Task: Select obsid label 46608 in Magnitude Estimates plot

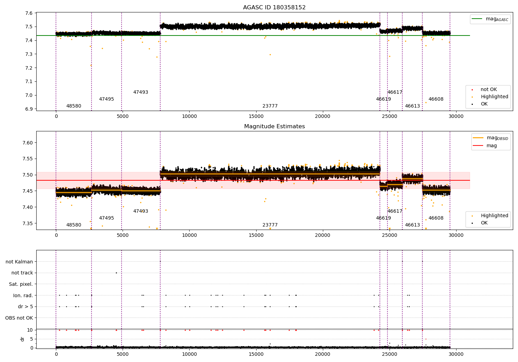Action: [x=436, y=218]
